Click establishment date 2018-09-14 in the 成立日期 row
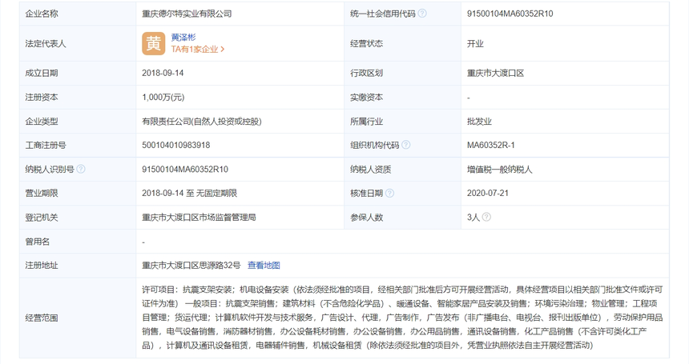This screenshot has height=364, width=689. (x=163, y=74)
